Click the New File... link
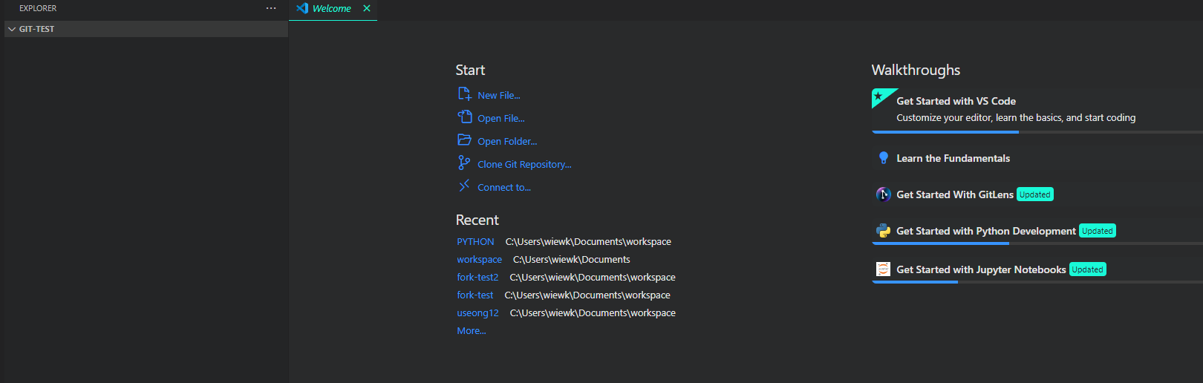Viewport: 1203px width, 383px height. pos(499,95)
